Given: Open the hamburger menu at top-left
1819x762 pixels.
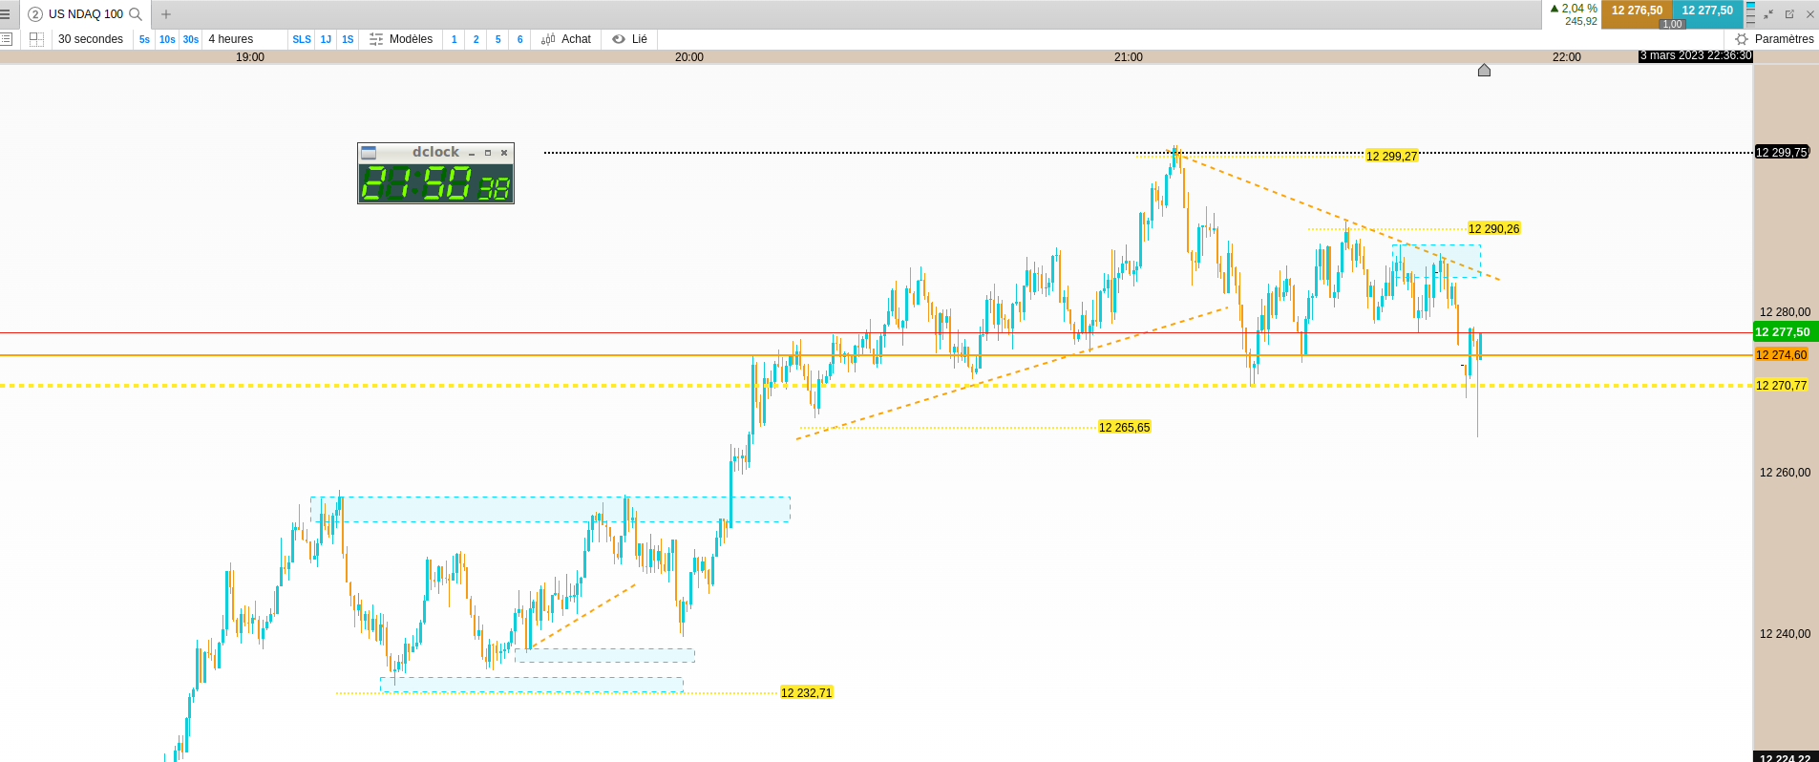Looking at the screenshot, I should tap(5, 14).
